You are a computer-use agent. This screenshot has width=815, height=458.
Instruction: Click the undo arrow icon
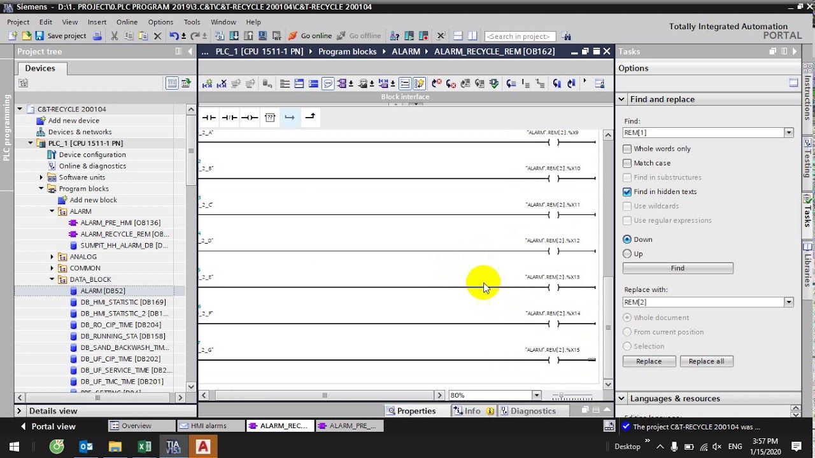tap(174, 36)
